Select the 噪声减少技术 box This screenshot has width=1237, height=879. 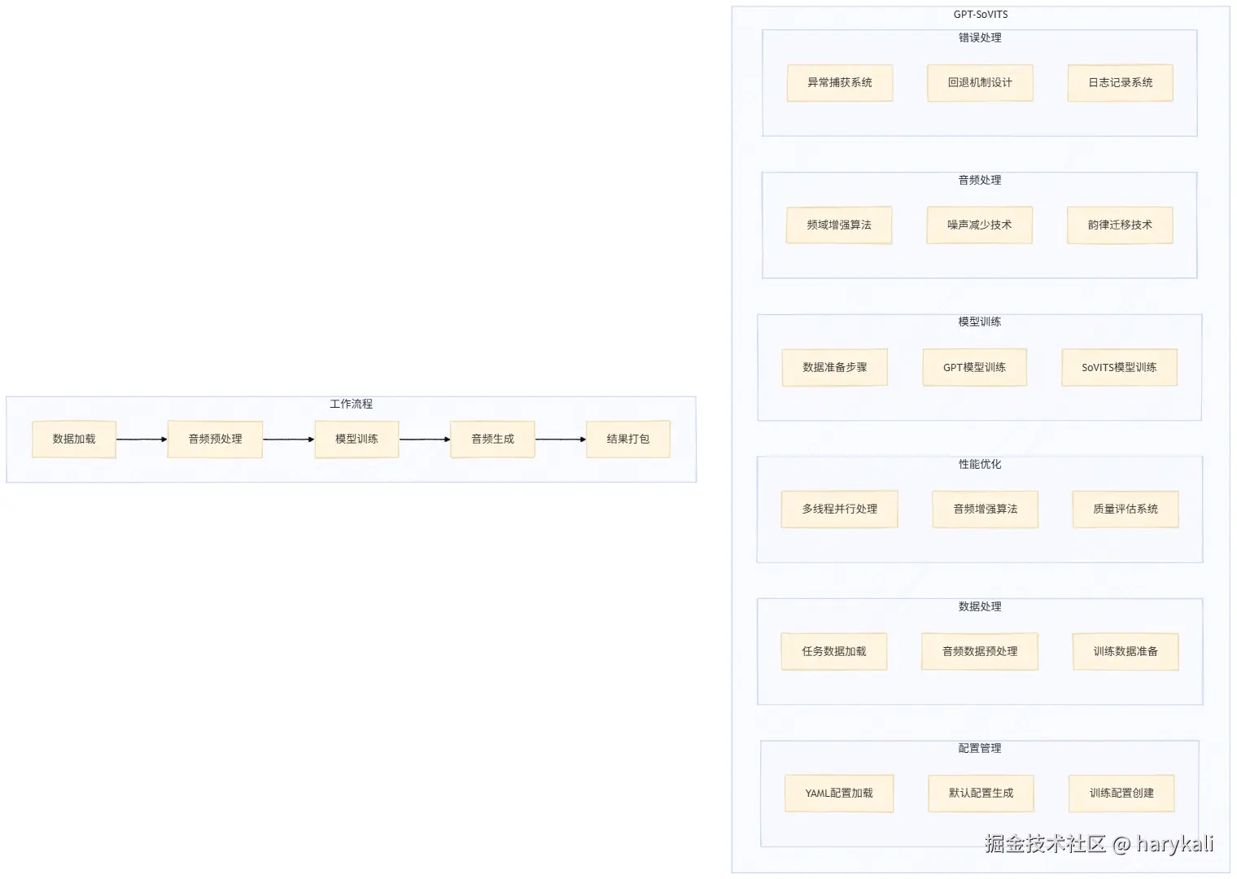tap(980, 225)
